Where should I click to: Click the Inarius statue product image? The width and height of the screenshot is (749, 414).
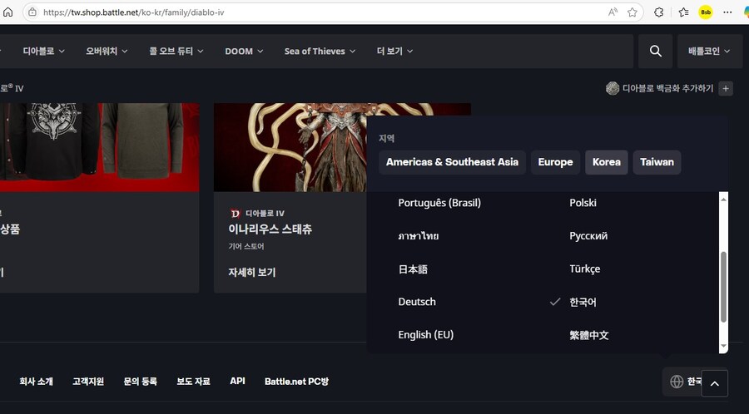[x=290, y=147]
